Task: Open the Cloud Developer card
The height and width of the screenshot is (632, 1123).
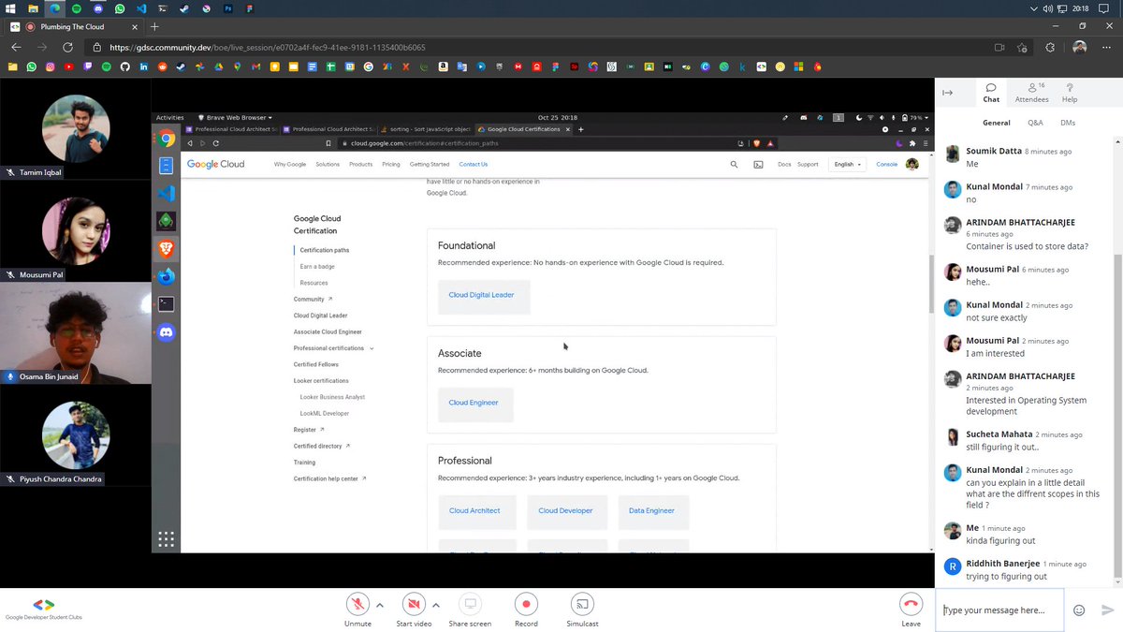Action: click(x=566, y=511)
